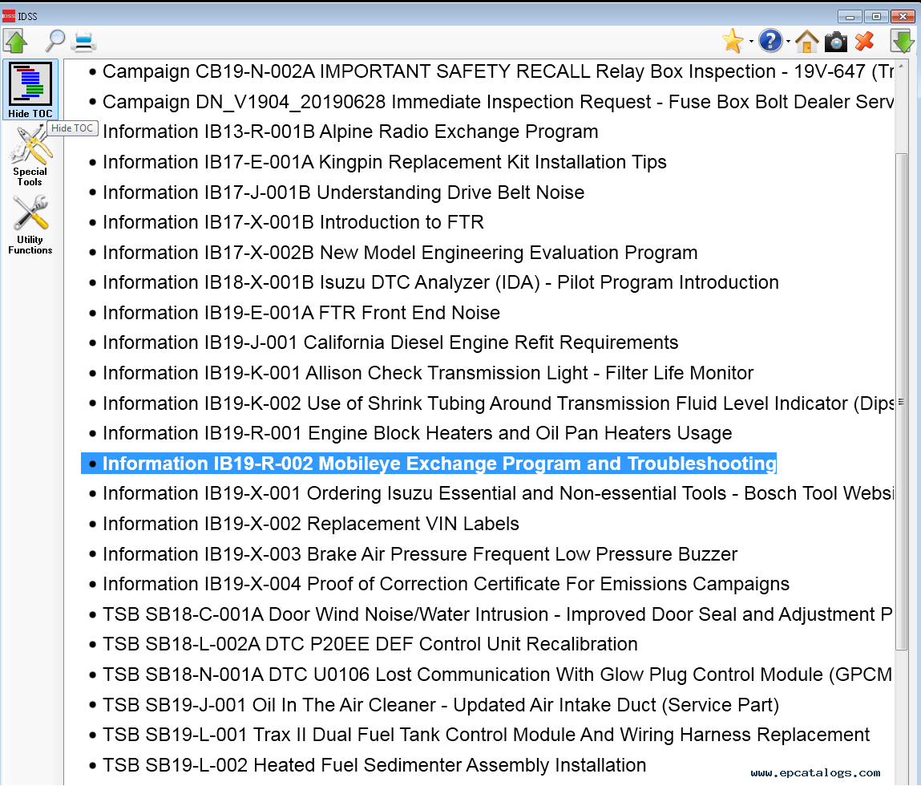Open IB19-X-003 Brake Air Pressure Buzzer

419,554
